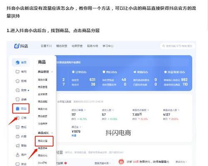Image resolution: width=208 pixels, height=166 pixels.
Task: Click the 查看流量来源 link
Action: [102, 163]
